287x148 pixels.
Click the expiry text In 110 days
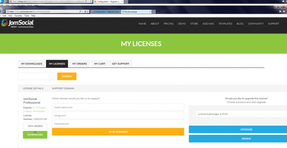click(39, 107)
